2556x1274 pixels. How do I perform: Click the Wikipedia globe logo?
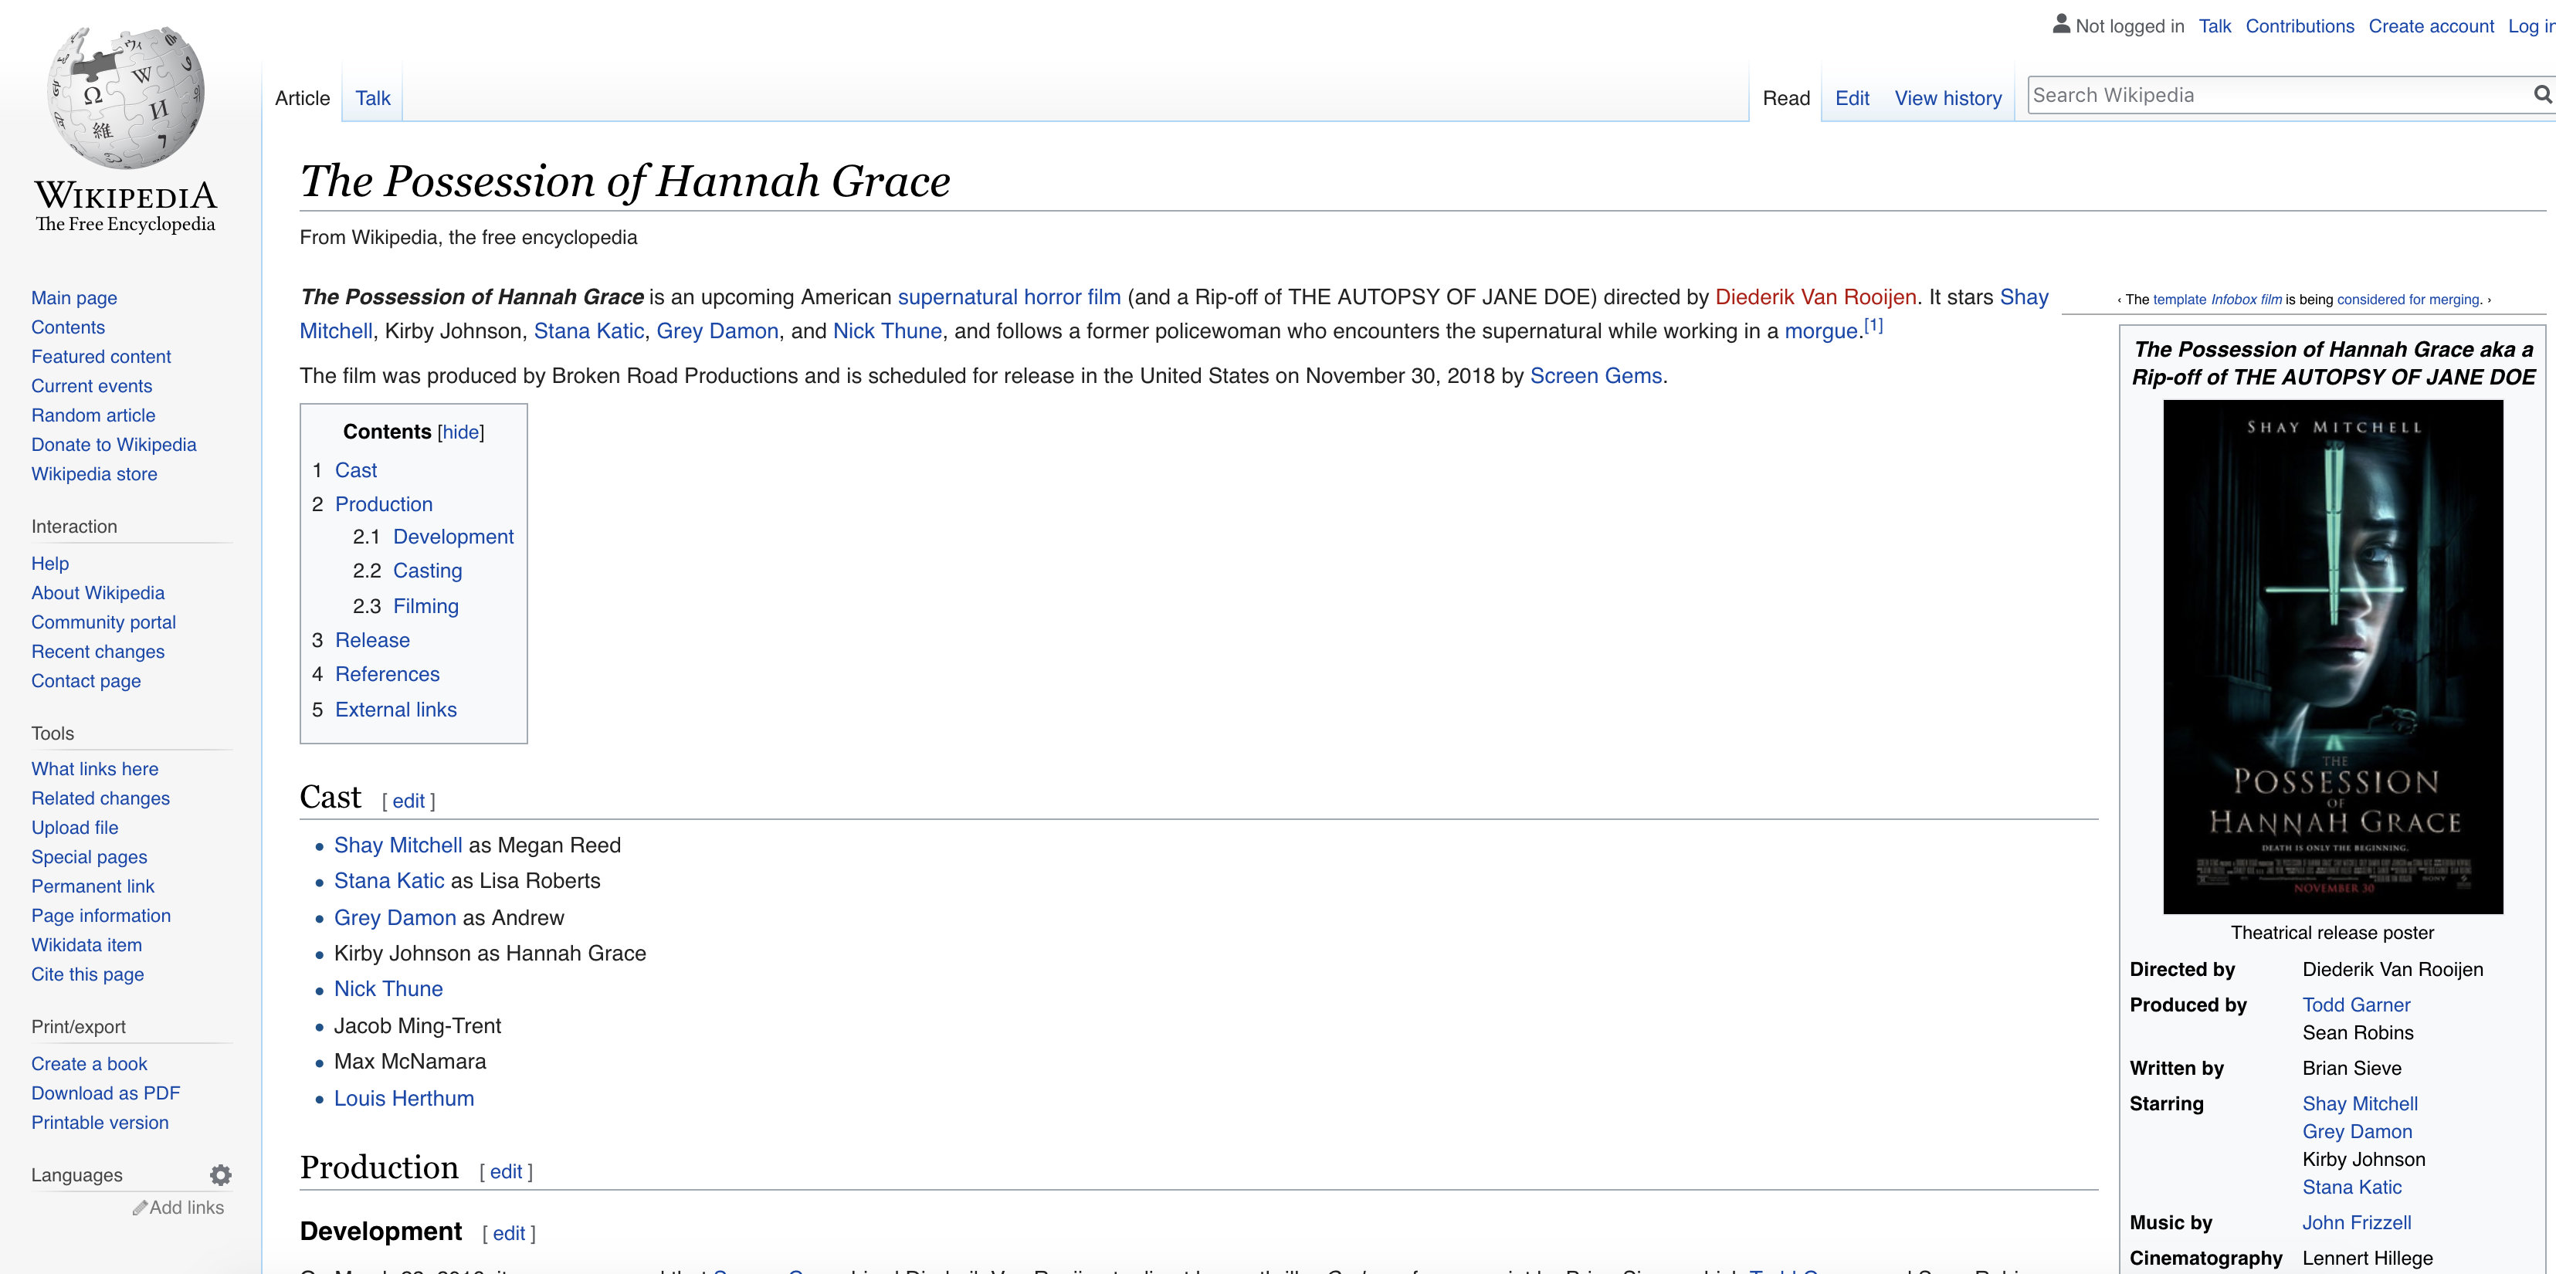coord(126,97)
